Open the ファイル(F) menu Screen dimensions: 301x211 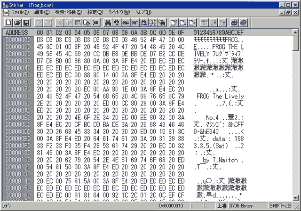click(x=21, y=11)
